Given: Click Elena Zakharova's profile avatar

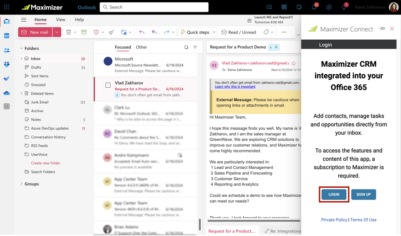Looking at the screenshot, I should 393,7.
